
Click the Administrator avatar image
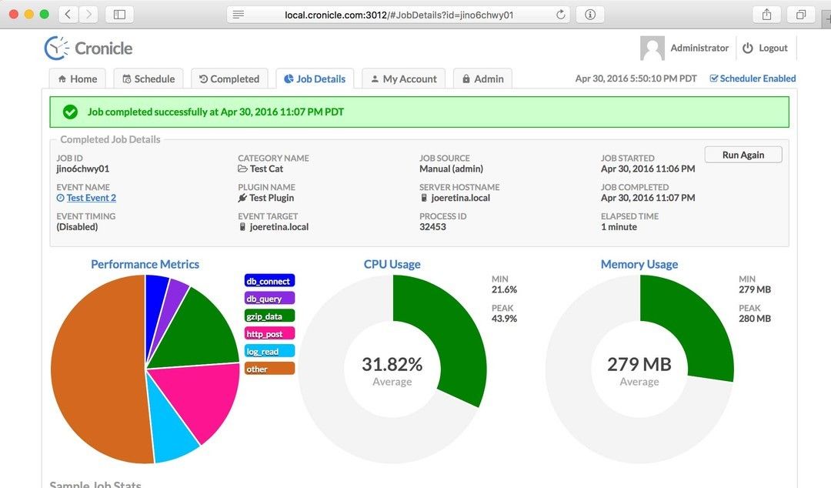[x=652, y=48]
